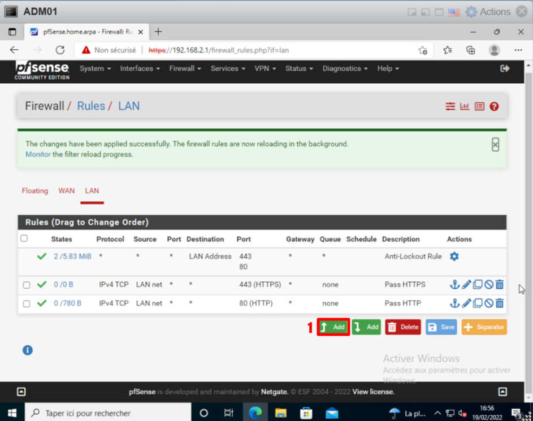Click the anchor icon on Pass HTTPS row
Screen dimensions: 533x421
pyautogui.click(x=454, y=285)
